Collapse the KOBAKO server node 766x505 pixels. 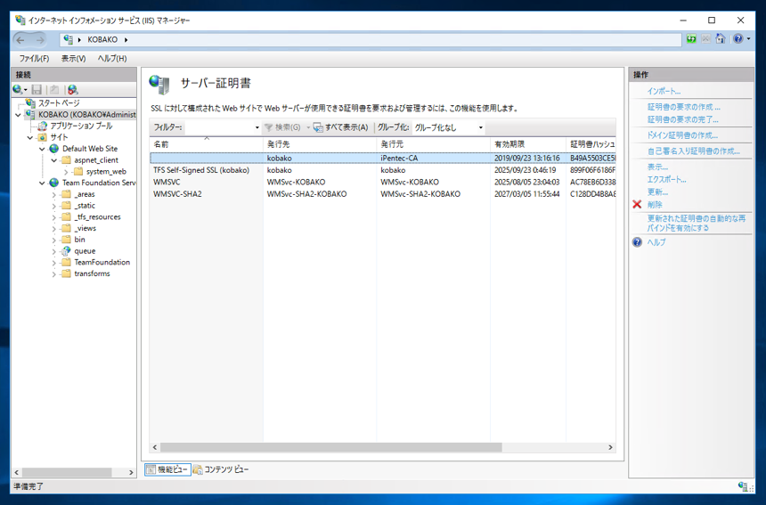click(19, 115)
